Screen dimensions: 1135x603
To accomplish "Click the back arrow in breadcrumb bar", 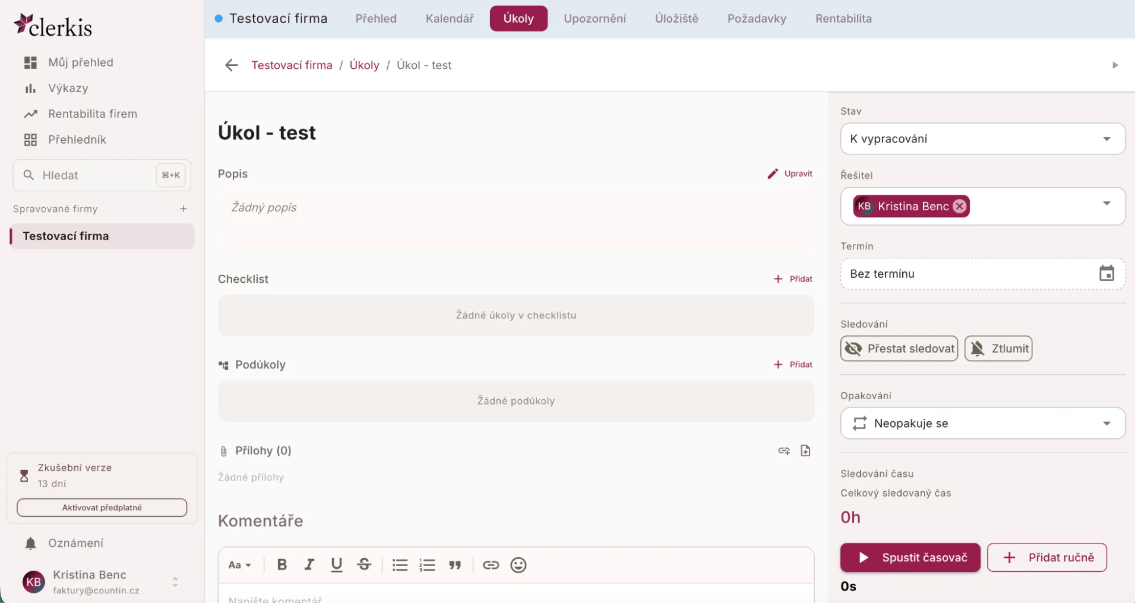I will click(231, 65).
